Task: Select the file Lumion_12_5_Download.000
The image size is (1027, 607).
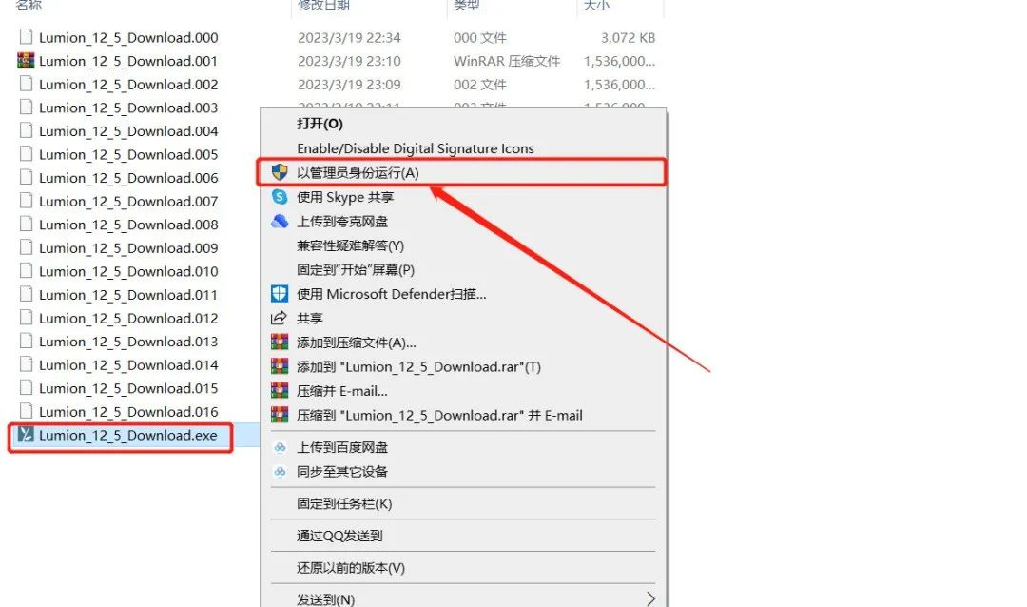Action: [128, 38]
